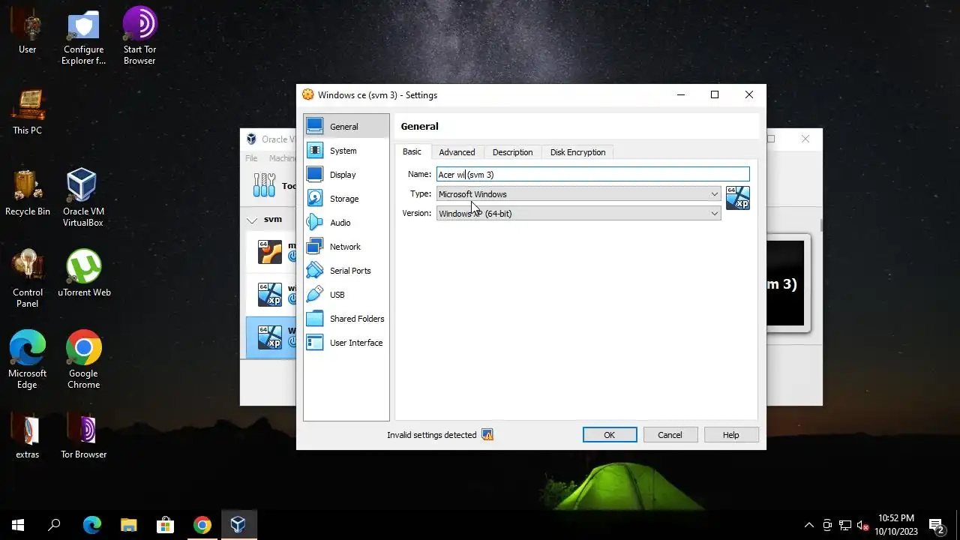The height and width of the screenshot is (540, 960).
Task: Switch to the Disk Encryption tab
Action: point(577,152)
